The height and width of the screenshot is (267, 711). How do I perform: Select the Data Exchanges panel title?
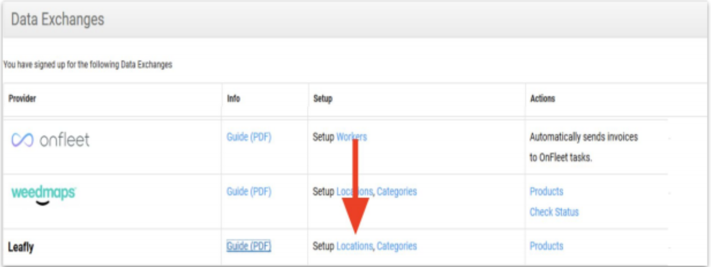click(58, 19)
